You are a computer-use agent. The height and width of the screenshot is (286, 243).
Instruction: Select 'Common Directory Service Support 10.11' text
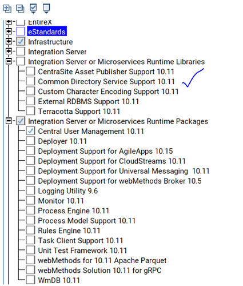tap(106, 82)
